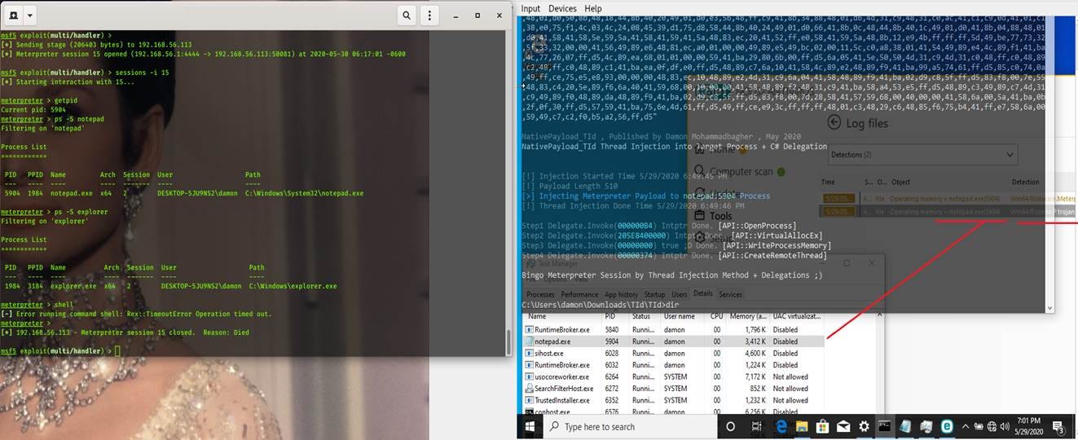
Task: Select TrustedInstaller.exe process row
Action: click(x=675, y=401)
